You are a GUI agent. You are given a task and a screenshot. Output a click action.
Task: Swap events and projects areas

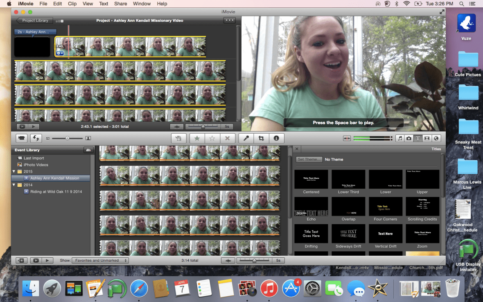pyautogui.click(x=36, y=139)
